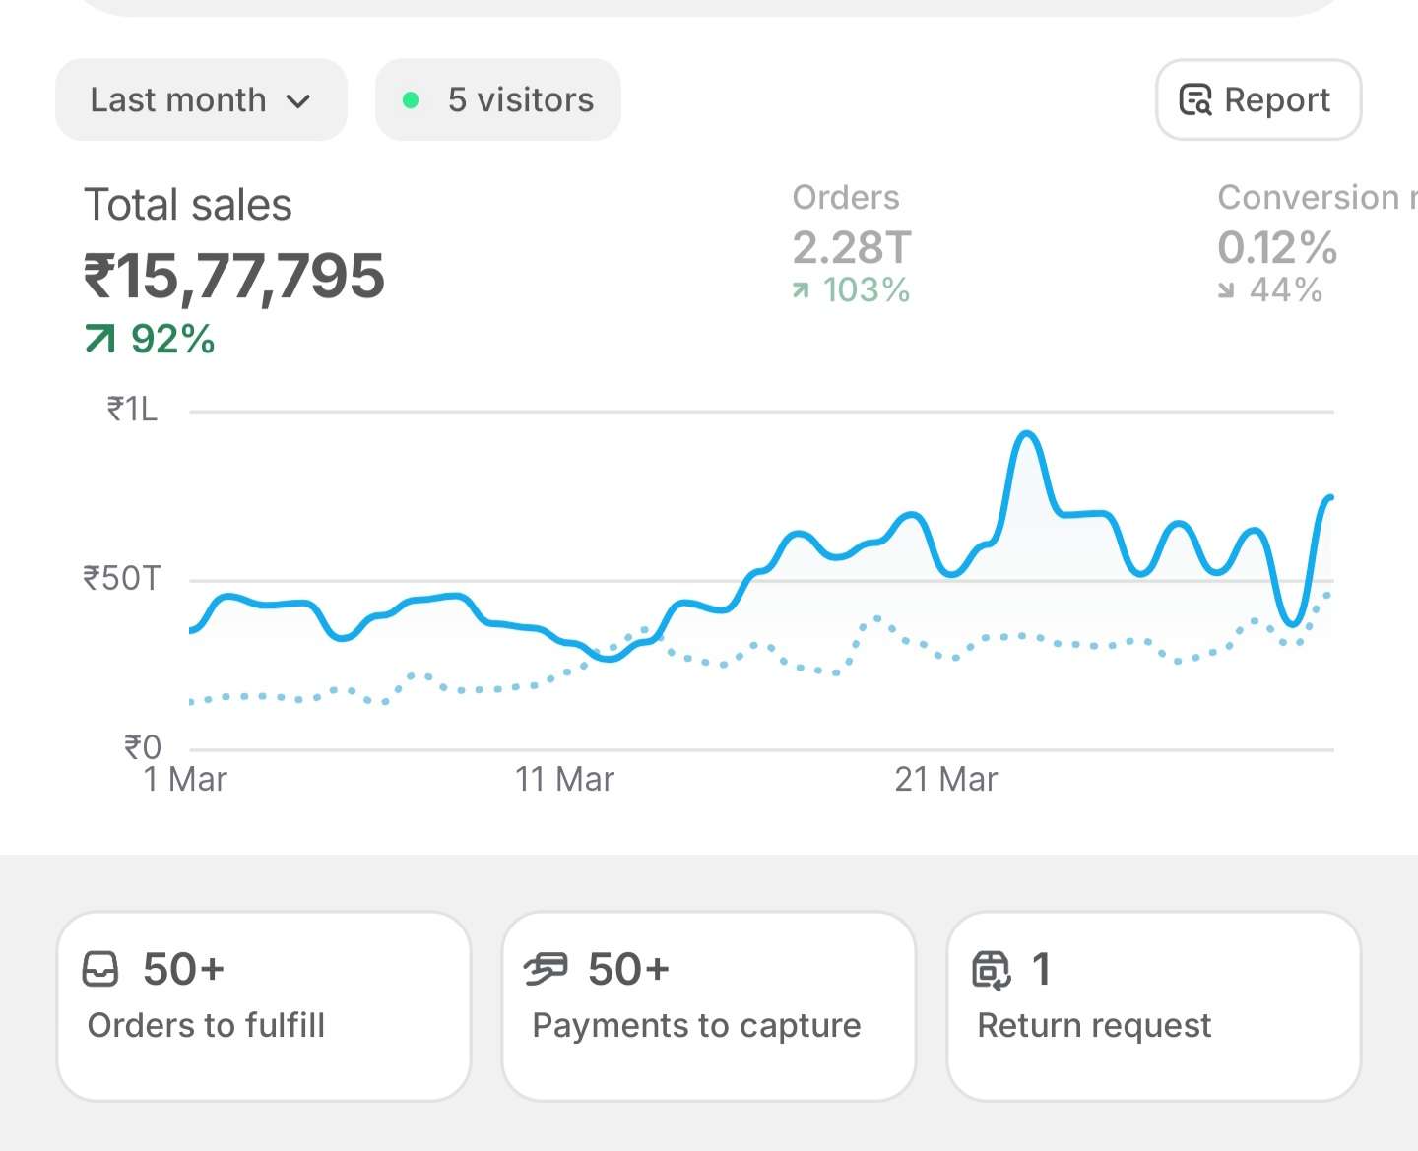Select the Total sales metric heading
Viewport: 1418px width, 1151px height.
click(x=188, y=206)
